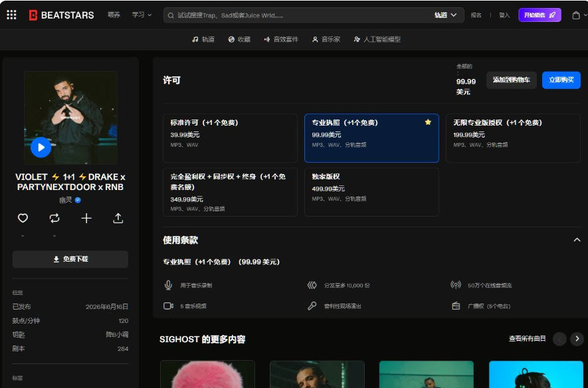Play the VIOLET track preview
Viewport: 588px width, 388px height.
point(41,147)
